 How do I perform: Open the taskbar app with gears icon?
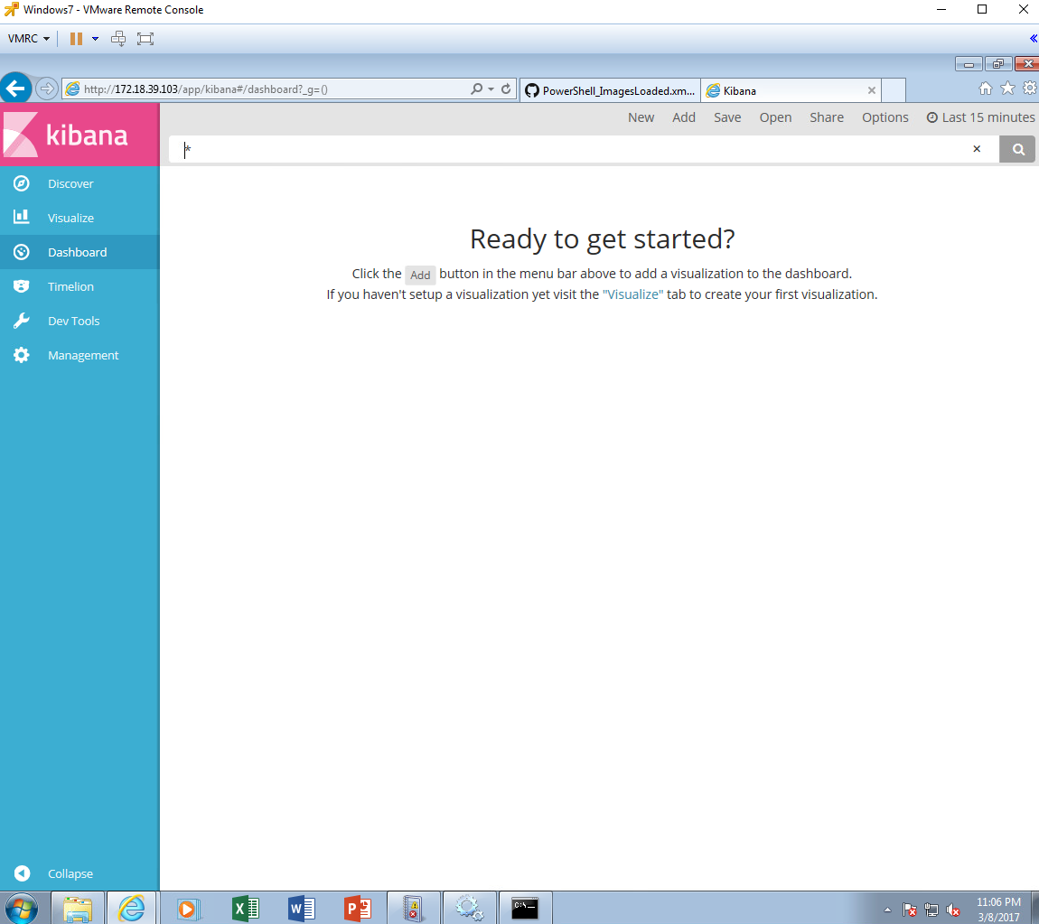click(x=469, y=908)
